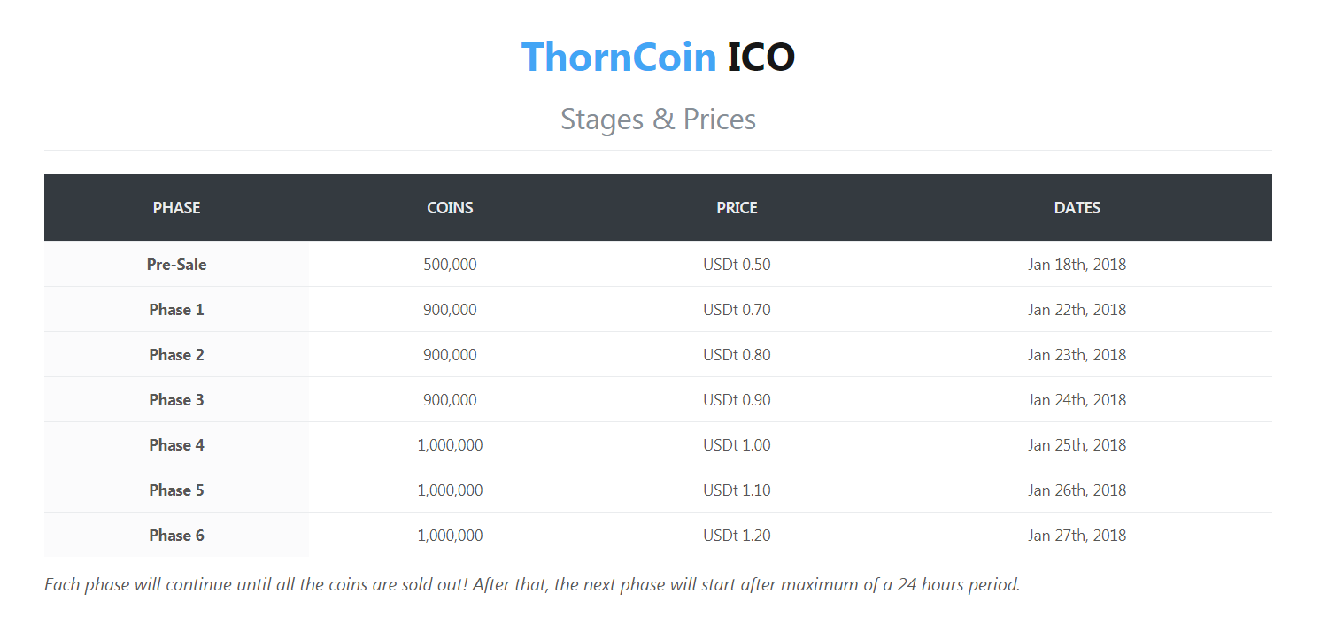Select the Phase 1 row label
The height and width of the screenshot is (617, 1328).
176,309
